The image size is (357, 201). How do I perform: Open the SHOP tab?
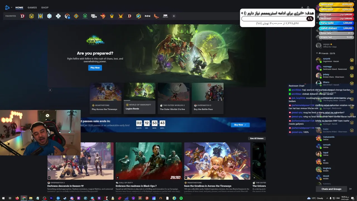point(45,8)
